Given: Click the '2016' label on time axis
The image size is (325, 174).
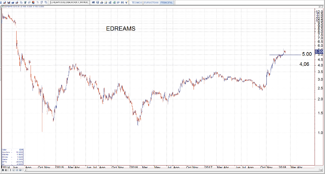Looking at the screenshot, I should pyautogui.click(x=134, y=167).
